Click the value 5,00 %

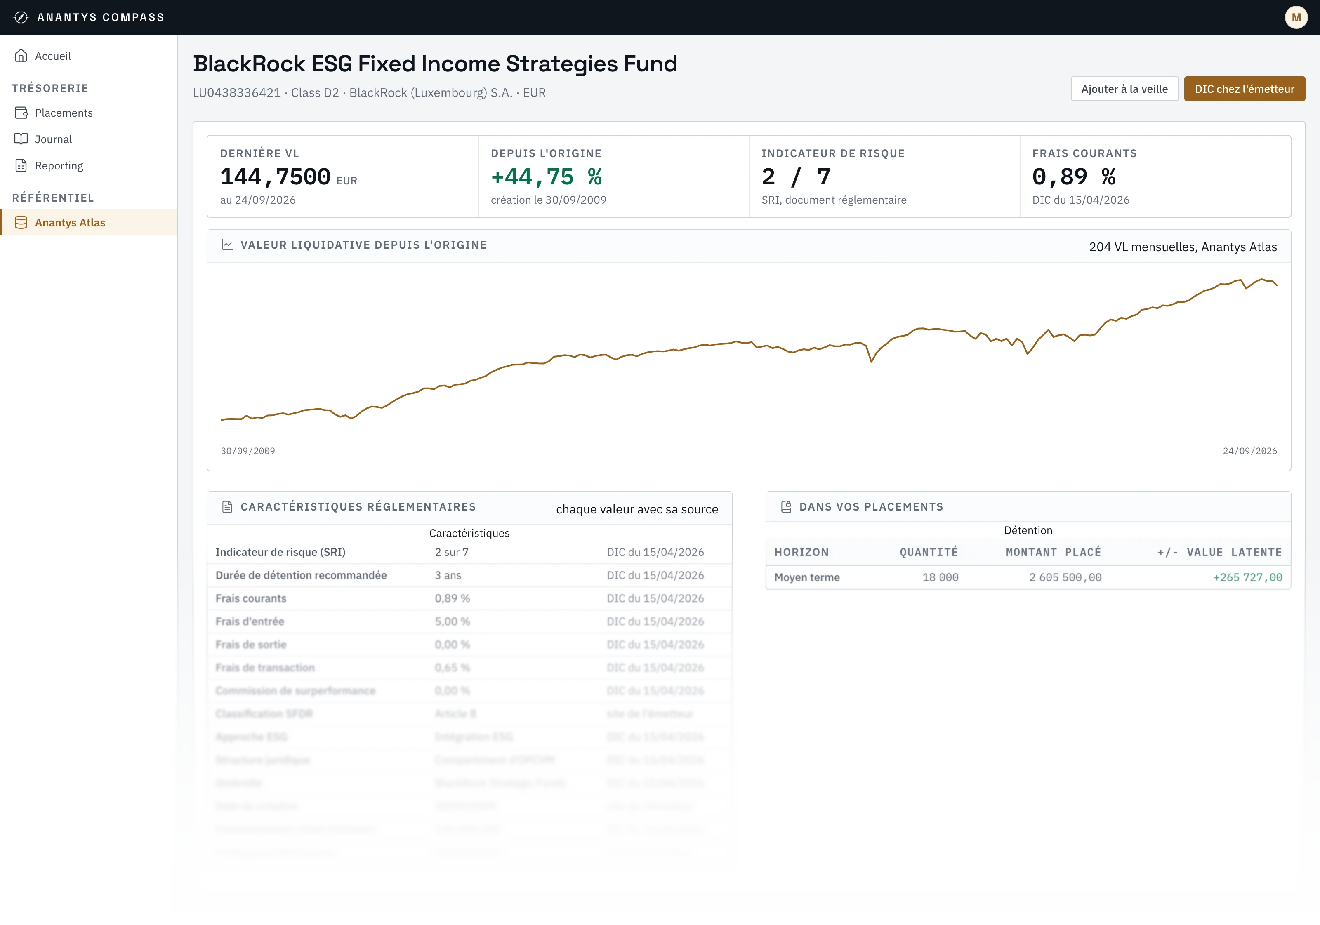(453, 621)
